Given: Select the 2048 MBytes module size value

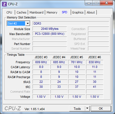Looking at the screenshot, I should pos(50,29).
